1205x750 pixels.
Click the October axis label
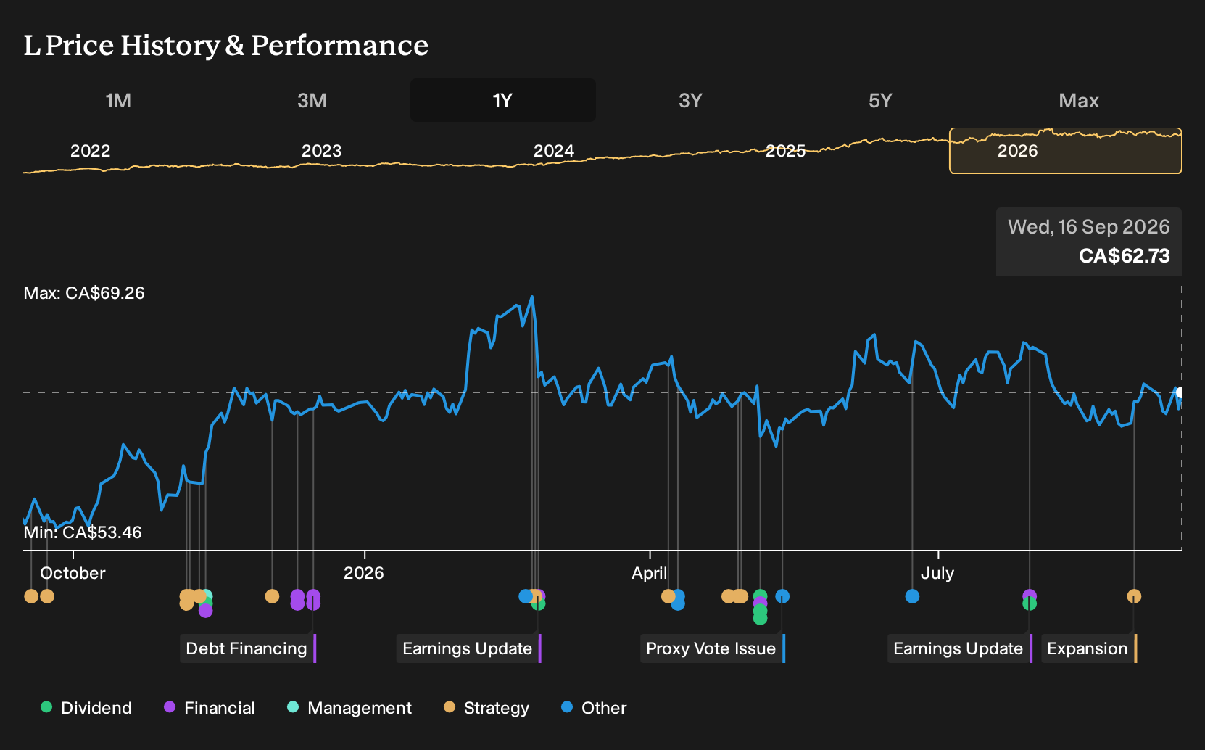coord(73,573)
